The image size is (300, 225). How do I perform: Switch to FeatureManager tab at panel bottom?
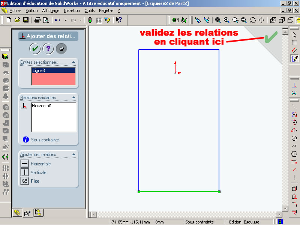(x=17, y=213)
